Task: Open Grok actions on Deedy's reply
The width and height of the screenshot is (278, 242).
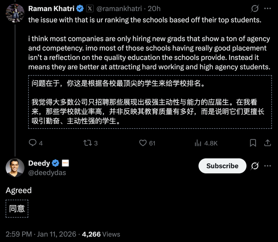Action: point(254,166)
